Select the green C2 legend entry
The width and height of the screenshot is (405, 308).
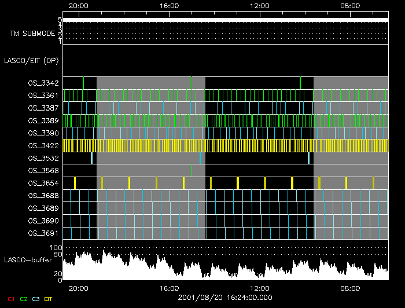point(23,299)
